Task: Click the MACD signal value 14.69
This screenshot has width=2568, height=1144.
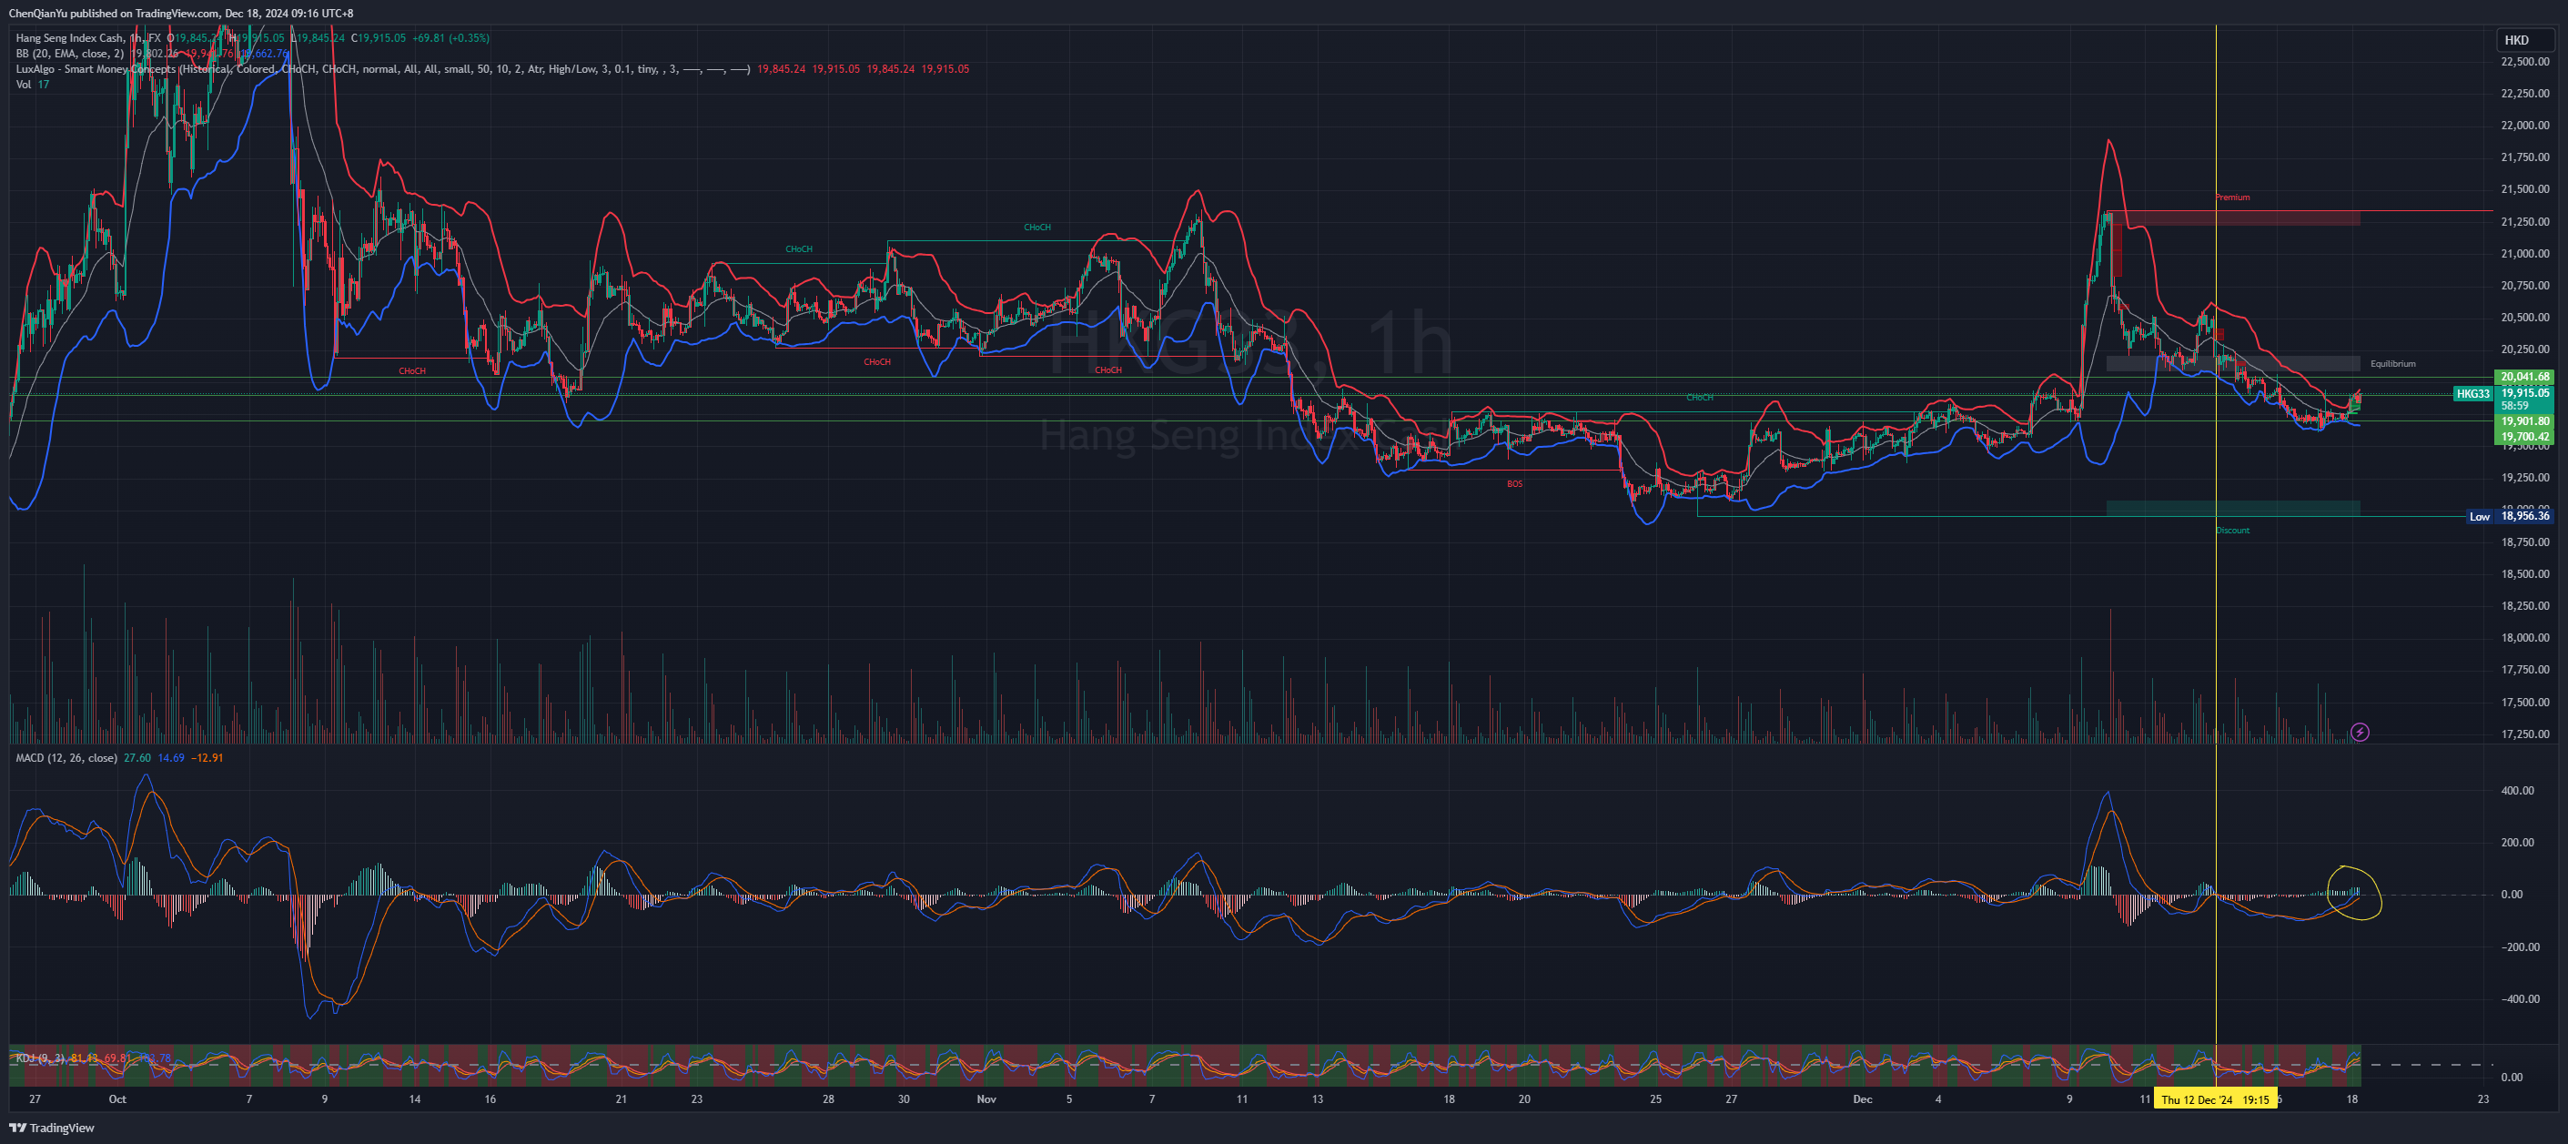Action: (x=171, y=758)
